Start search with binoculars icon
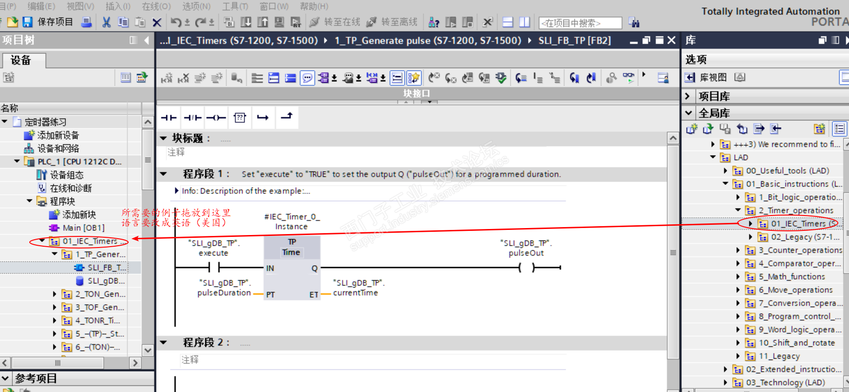Viewport: 849px width, 392px height. 634,22
